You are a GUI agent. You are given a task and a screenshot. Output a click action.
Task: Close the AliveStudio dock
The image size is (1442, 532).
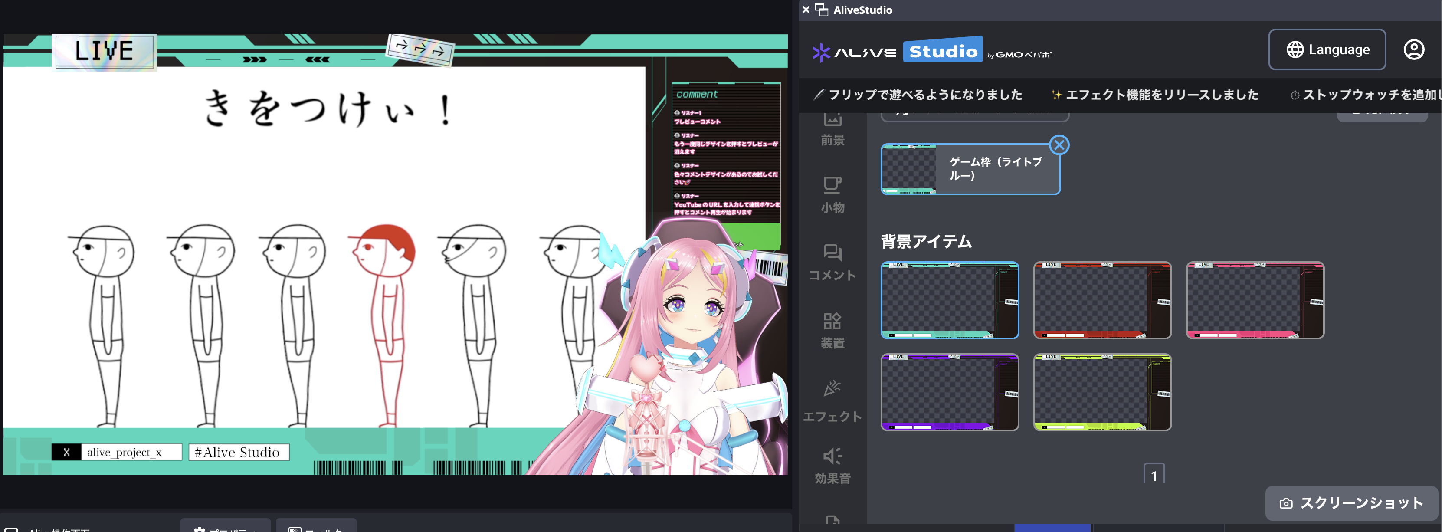coord(806,10)
